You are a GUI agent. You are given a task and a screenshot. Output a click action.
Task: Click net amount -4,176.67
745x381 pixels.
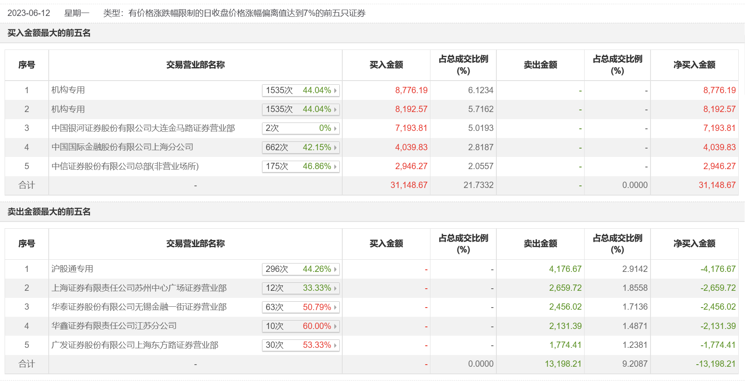coord(718,269)
